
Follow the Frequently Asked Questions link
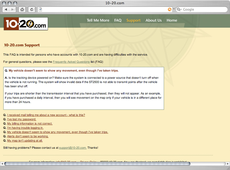click(71, 62)
